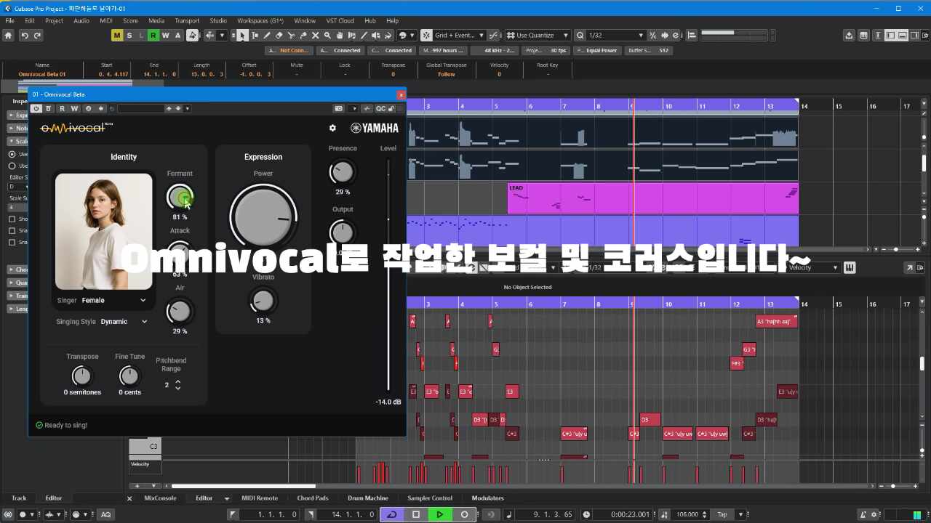Open Singing Style Dynamic dropdown

point(124,321)
